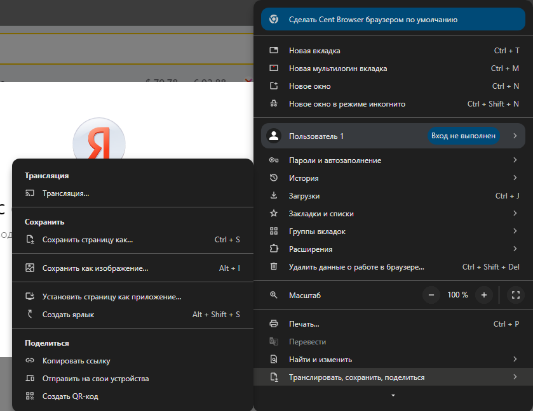Click the cast icon beside Трансляция...
The image size is (533, 411).
[x=29, y=193]
